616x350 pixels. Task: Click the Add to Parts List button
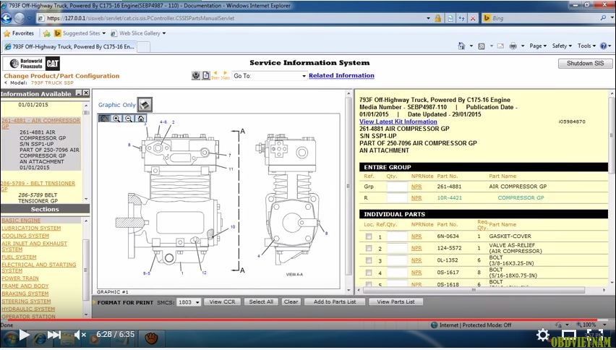tap(334, 302)
